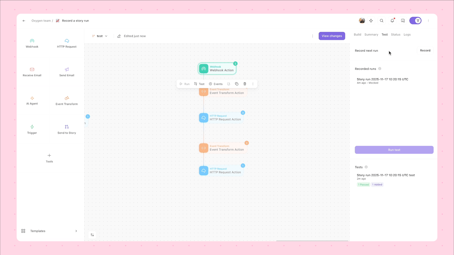Viewport: 454px width, 255px height.
Task: Select the Trigger tool
Action: pyautogui.click(x=32, y=130)
